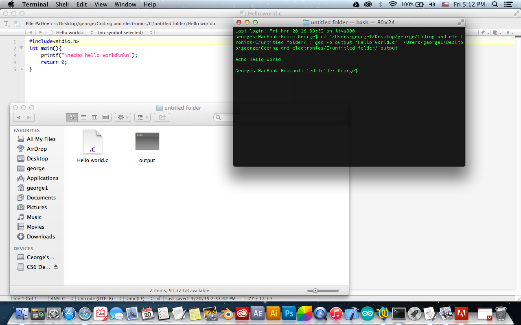
Task: Launch Photoshop from the Dock
Action: point(289,313)
